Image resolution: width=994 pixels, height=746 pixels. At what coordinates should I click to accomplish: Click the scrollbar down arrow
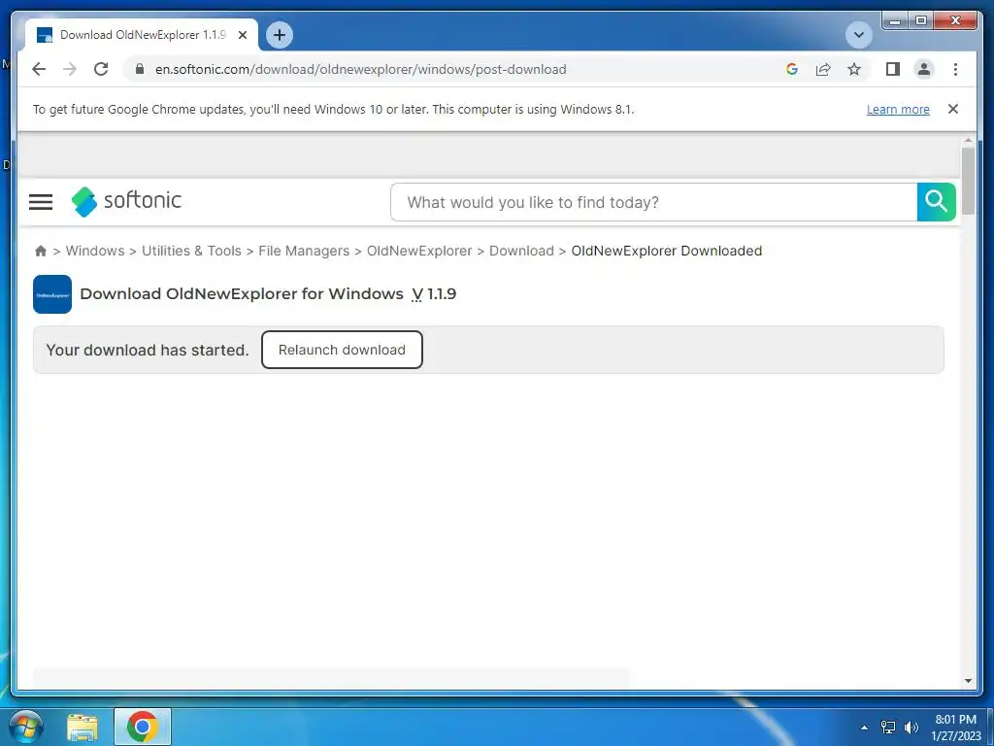pos(968,681)
